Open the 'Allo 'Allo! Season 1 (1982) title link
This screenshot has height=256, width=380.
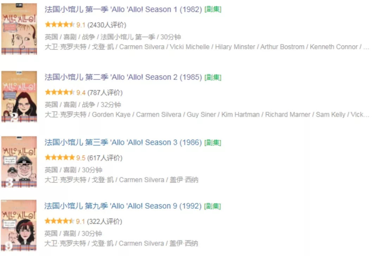coord(123,9)
